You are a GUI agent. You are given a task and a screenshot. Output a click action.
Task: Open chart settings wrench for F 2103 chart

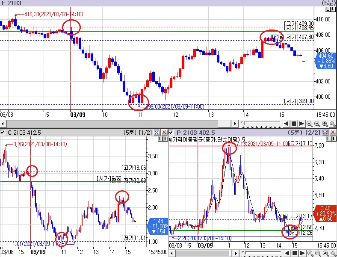(332, 124)
